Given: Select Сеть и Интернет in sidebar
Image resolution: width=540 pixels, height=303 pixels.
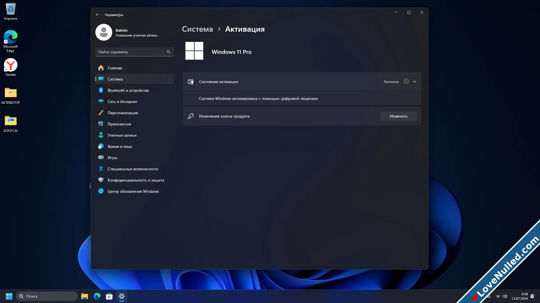Looking at the screenshot, I should (135, 102).
